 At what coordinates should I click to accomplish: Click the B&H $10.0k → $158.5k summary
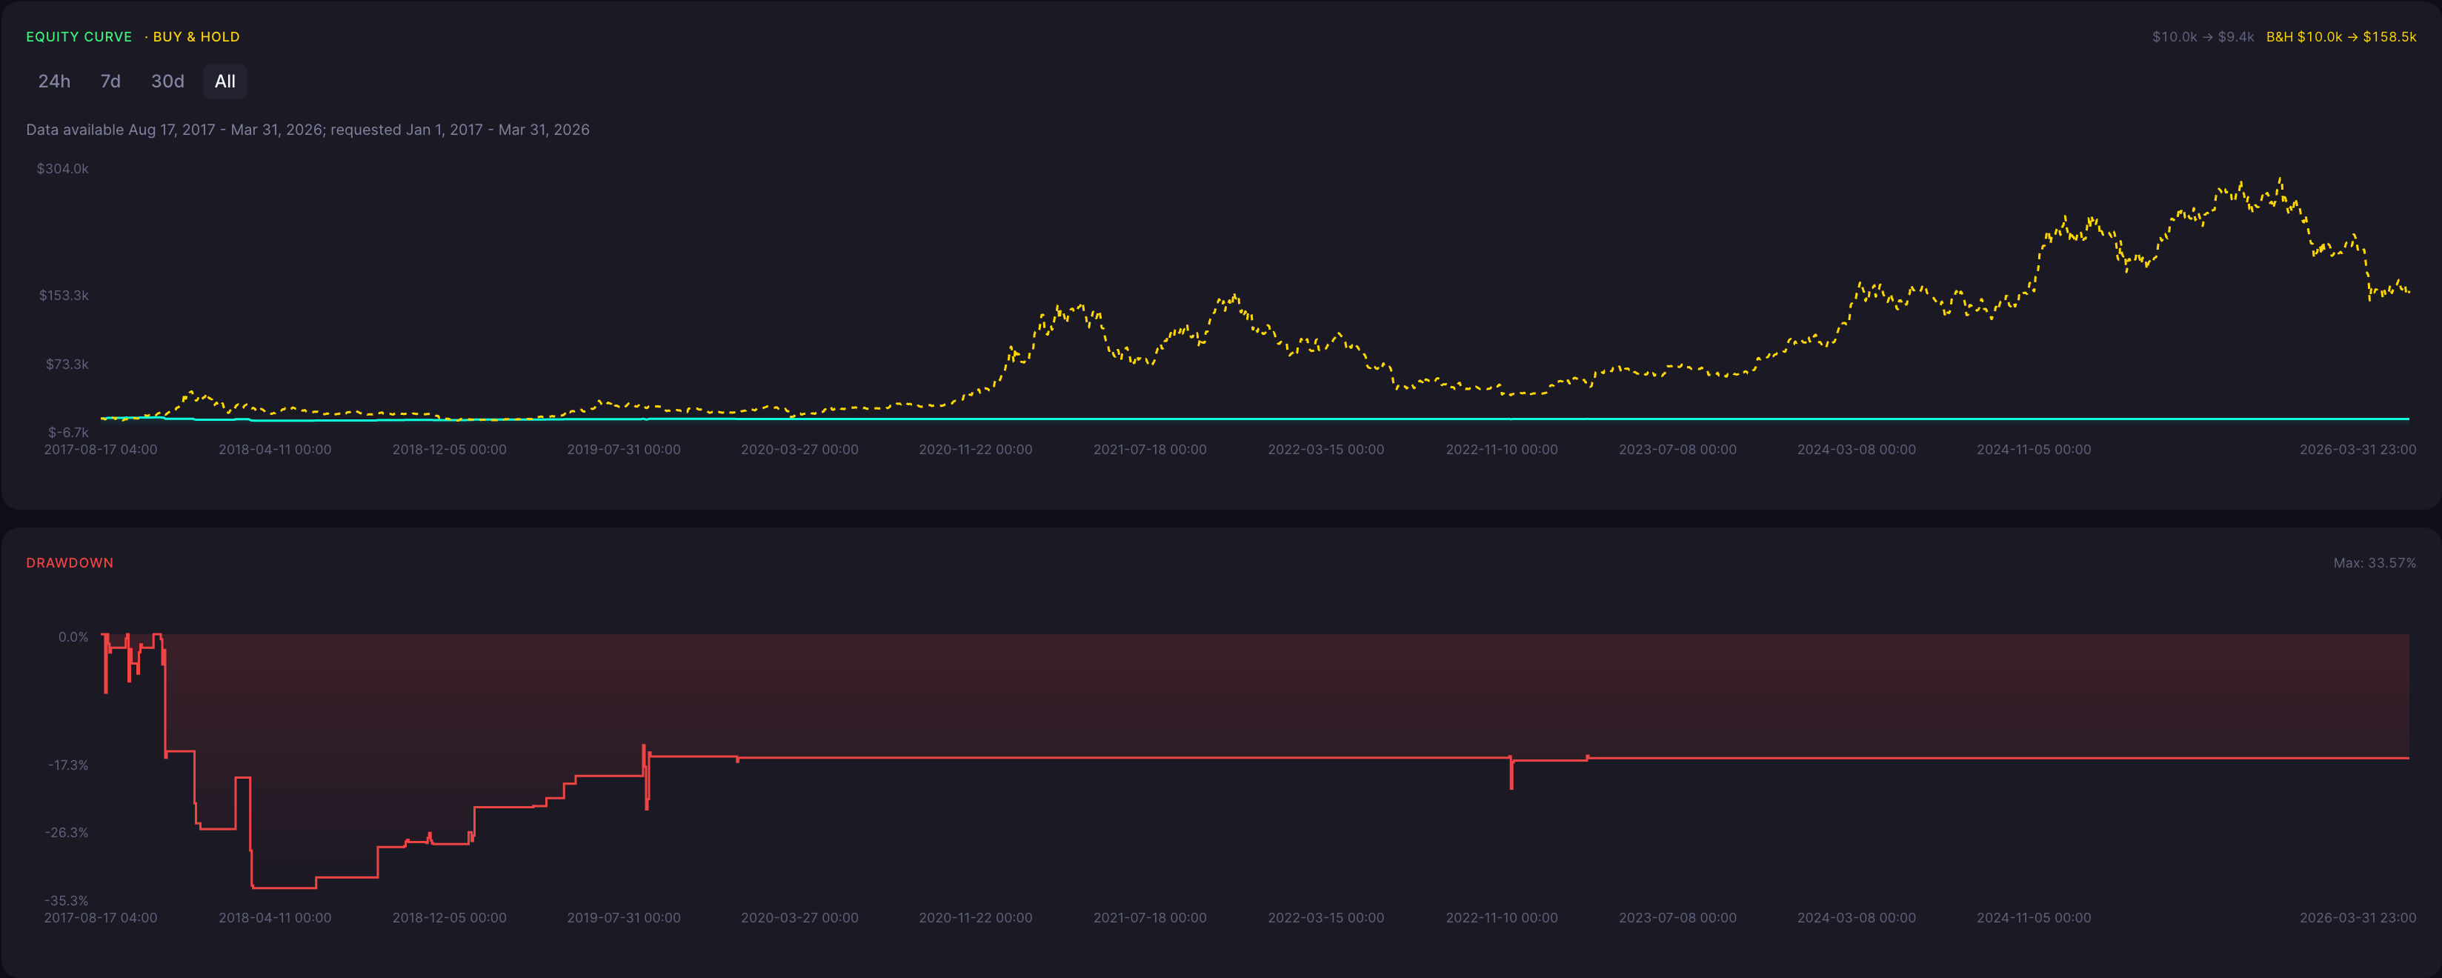(x=2340, y=37)
